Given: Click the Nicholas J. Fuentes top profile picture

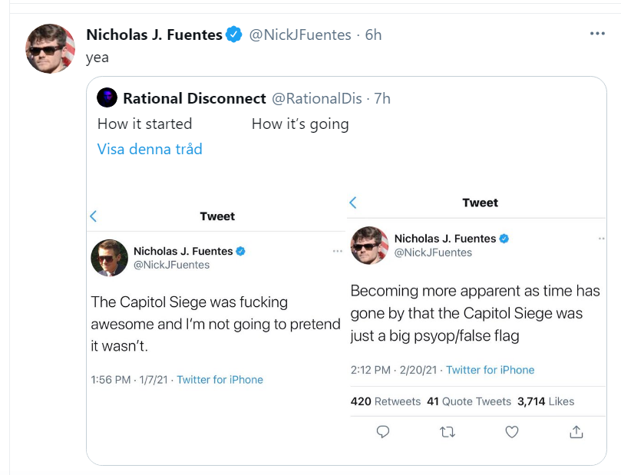Looking at the screenshot, I should pyautogui.click(x=51, y=48).
